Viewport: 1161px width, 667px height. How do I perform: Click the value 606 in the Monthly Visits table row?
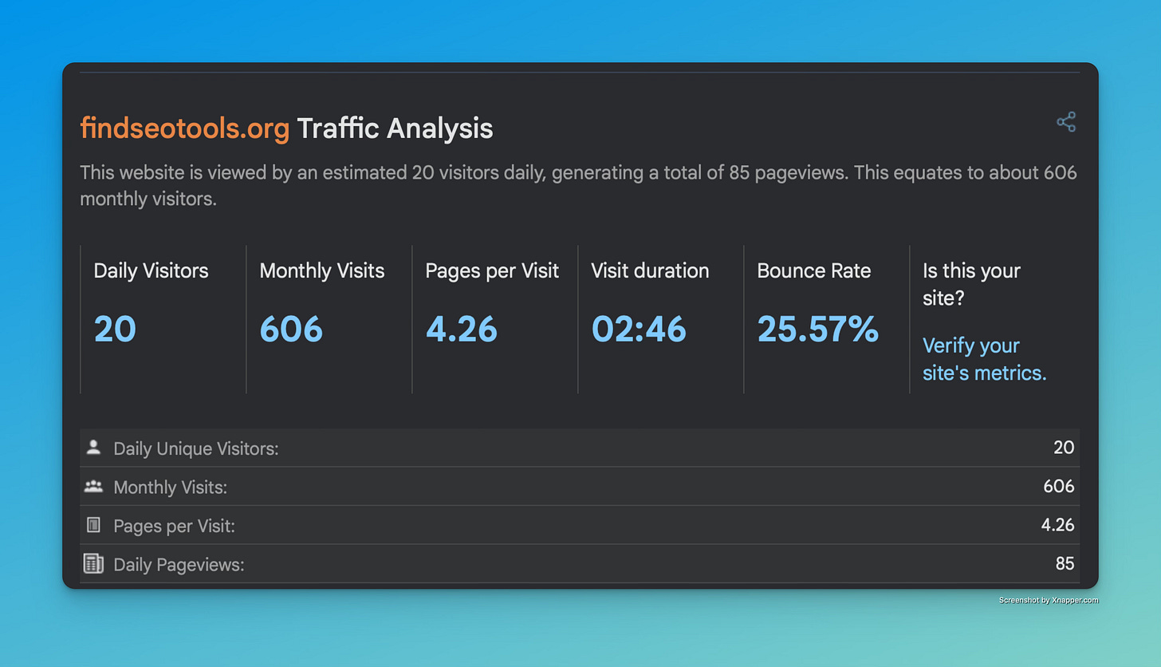coord(1059,487)
